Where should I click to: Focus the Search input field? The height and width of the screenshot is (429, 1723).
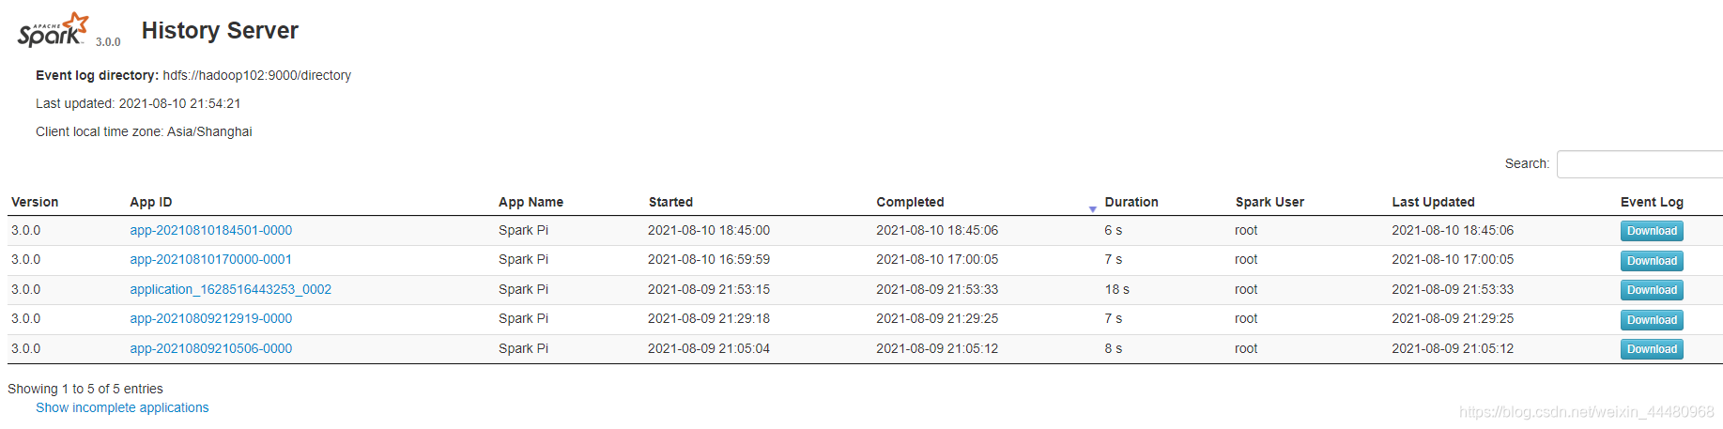[1638, 164]
